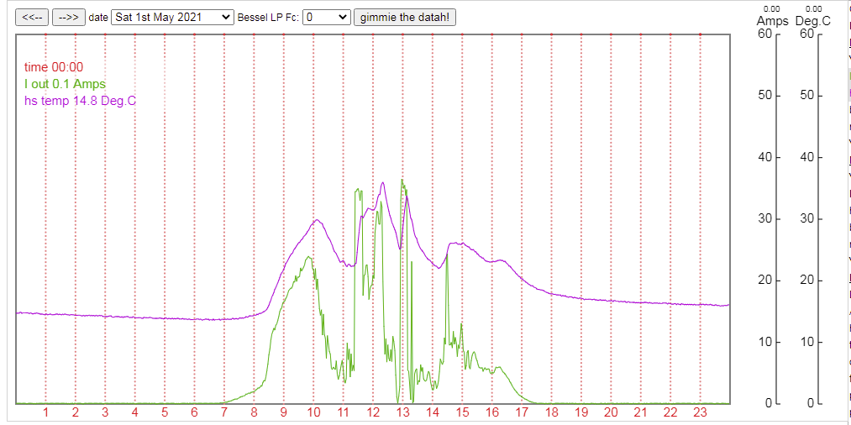Click the 60 tick on the Amps axis

tap(764, 34)
